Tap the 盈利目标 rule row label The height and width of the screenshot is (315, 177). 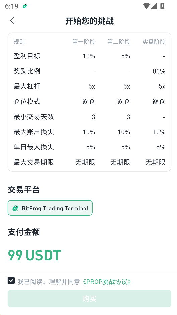click(27, 56)
